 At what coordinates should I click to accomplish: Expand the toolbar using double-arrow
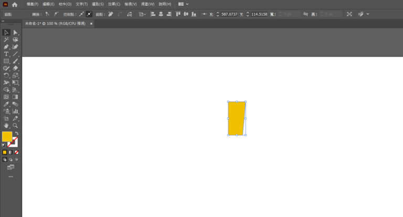[x=3, y=21]
